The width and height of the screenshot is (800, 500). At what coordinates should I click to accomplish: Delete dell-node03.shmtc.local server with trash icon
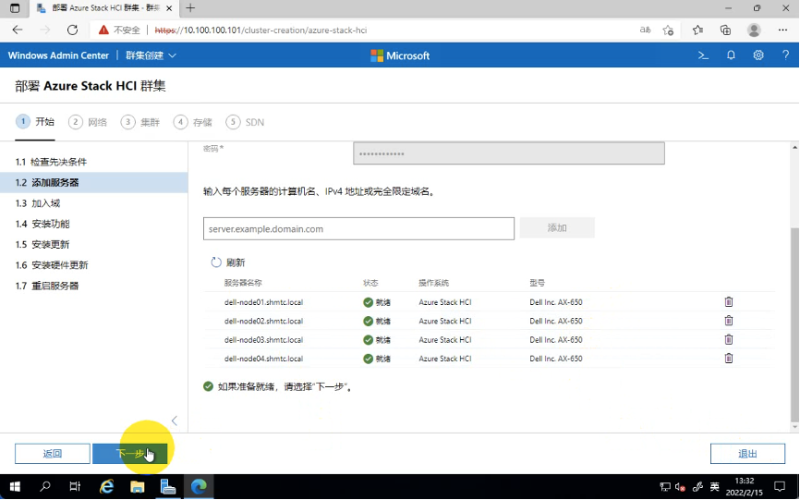tap(729, 340)
